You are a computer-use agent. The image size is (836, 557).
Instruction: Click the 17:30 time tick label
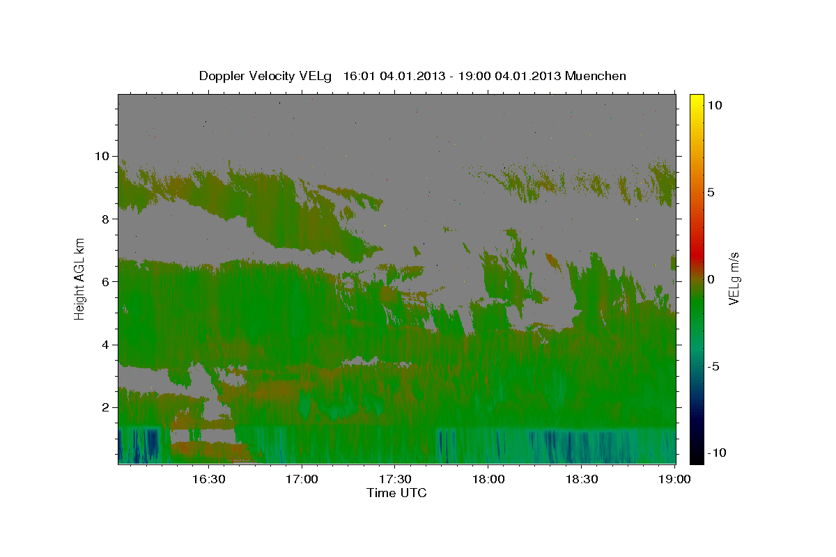(x=395, y=479)
